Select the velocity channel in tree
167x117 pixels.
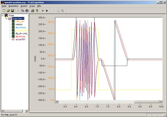(19, 24)
